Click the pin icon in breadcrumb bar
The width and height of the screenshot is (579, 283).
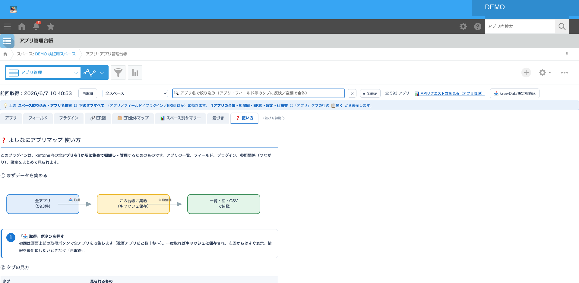click(567, 54)
